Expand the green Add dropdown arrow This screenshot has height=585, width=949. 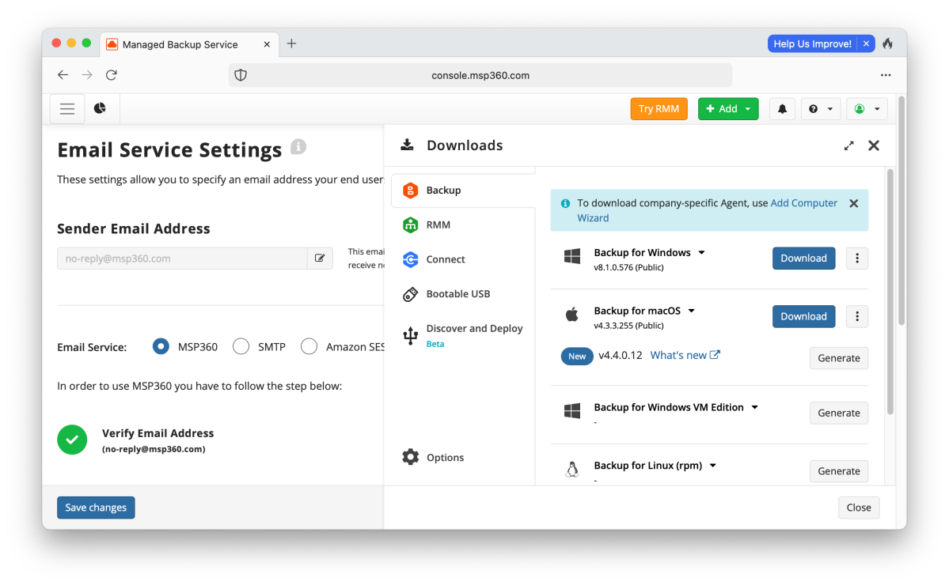pos(748,109)
